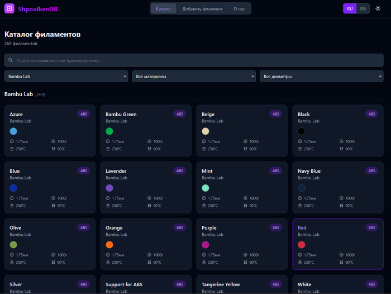Image resolution: width=391 pixels, height=294 pixels.
Task: Click the ABS badge on White card
Action: [x=371, y=284]
